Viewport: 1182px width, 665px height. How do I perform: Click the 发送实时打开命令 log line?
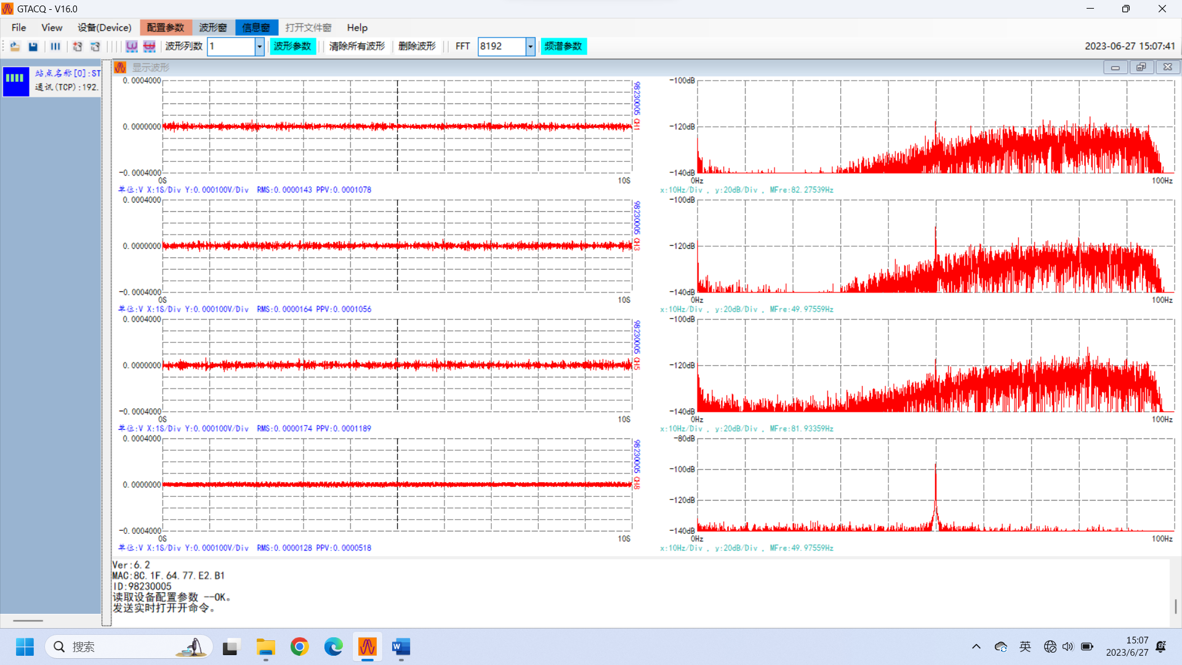point(164,608)
